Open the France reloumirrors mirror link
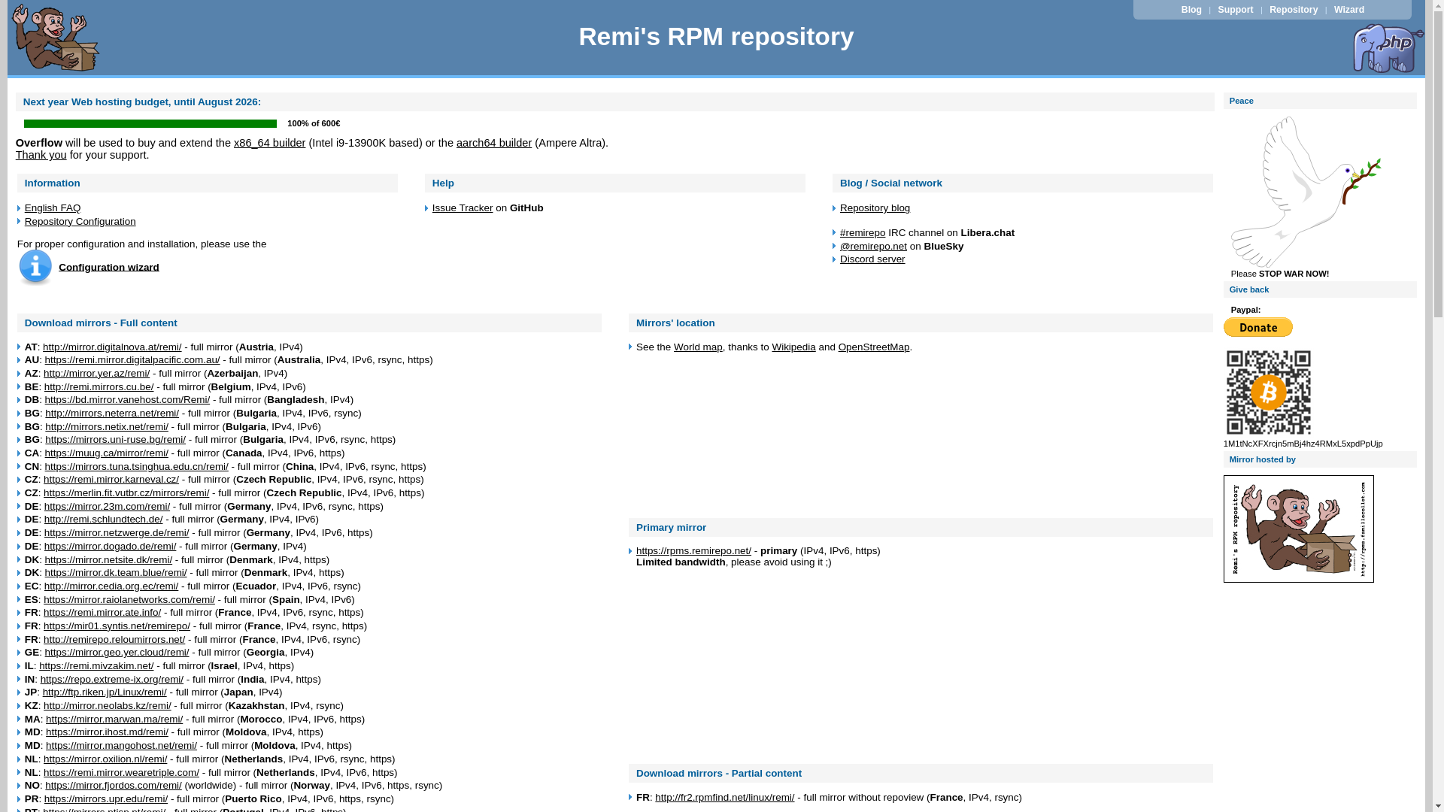 (x=114, y=640)
